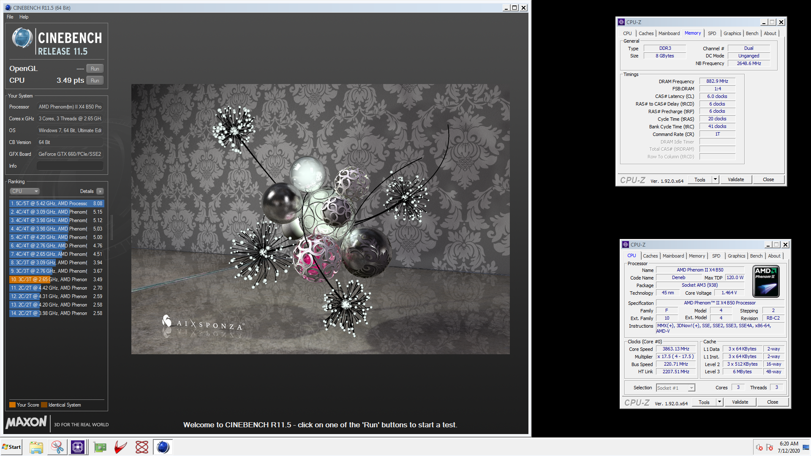Run the CPU benchmark
Image resolution: width=811 pixels, height=456 pixels.
[95, 80]
